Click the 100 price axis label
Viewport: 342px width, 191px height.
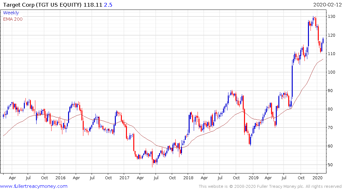point(332,72)
